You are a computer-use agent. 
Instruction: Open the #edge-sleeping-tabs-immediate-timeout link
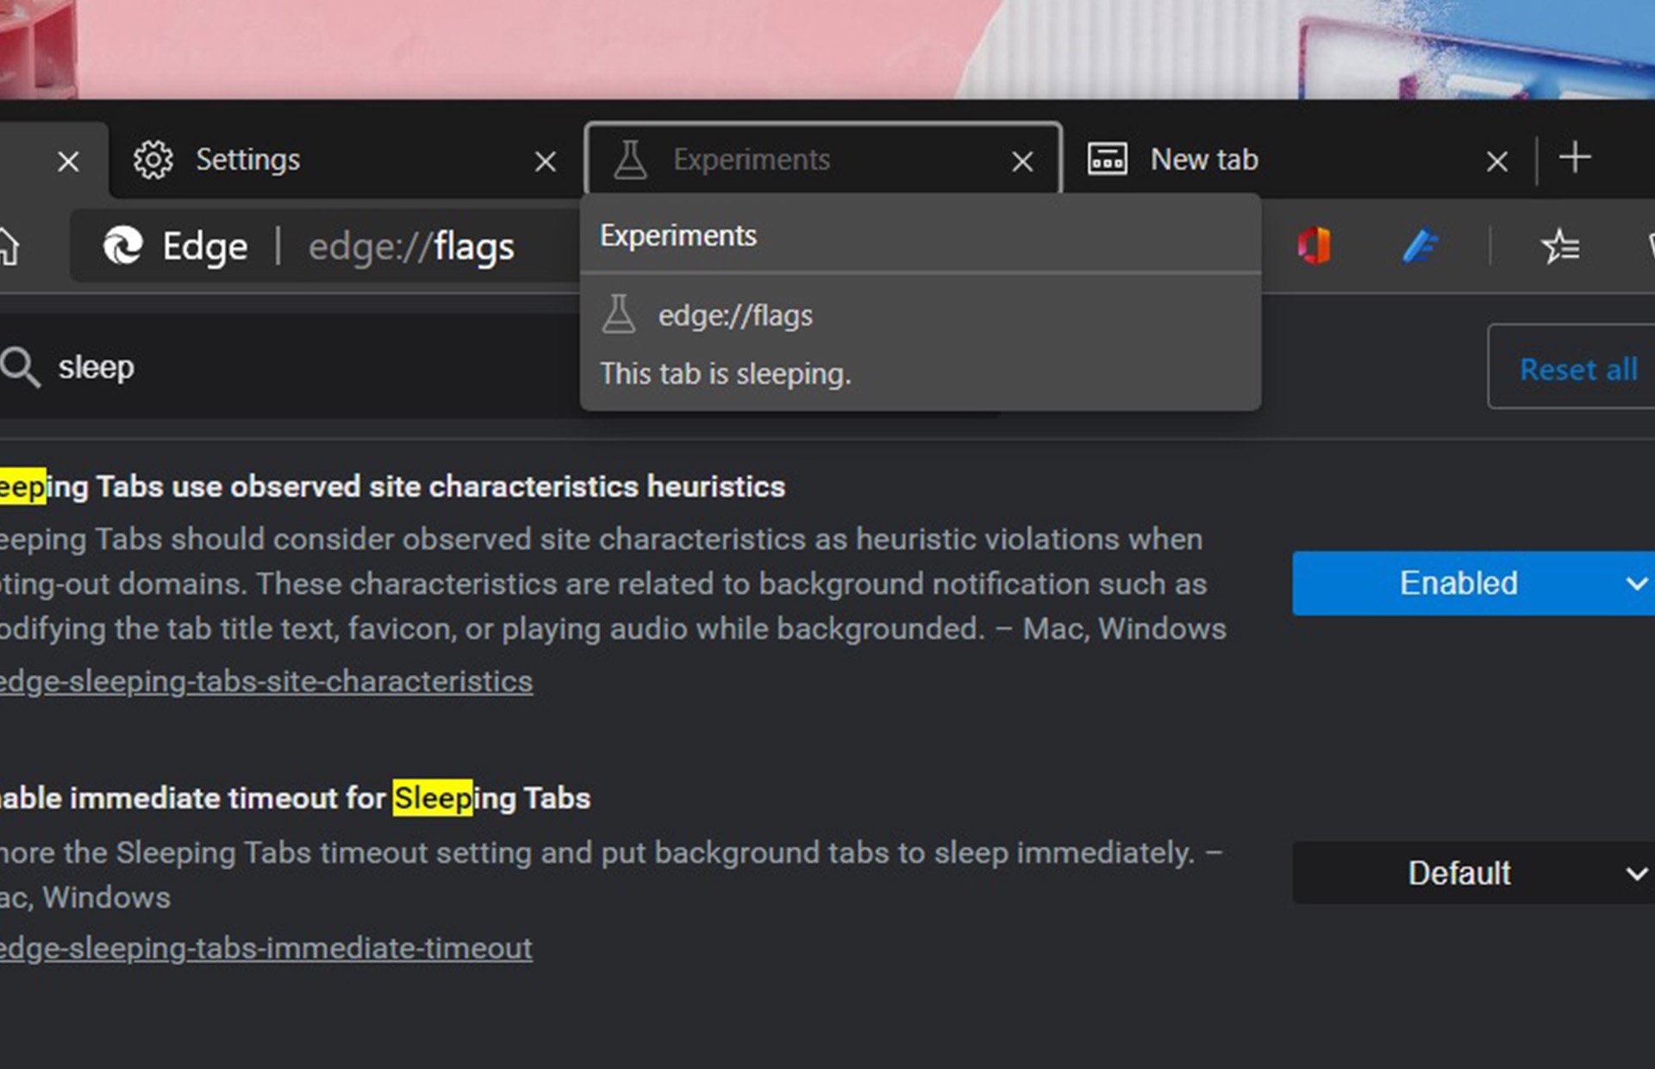tap(265, 948)
